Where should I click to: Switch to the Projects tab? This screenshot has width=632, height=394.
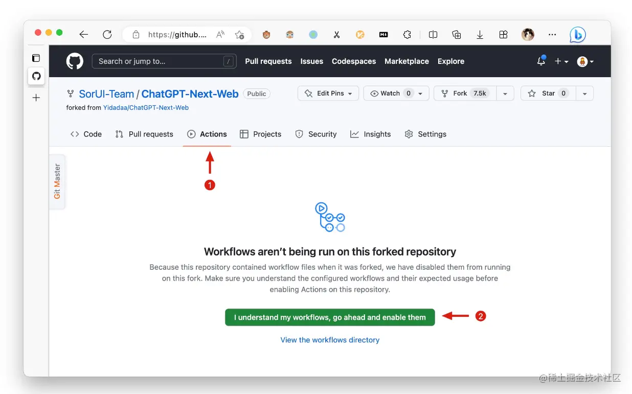click(260, 134)
